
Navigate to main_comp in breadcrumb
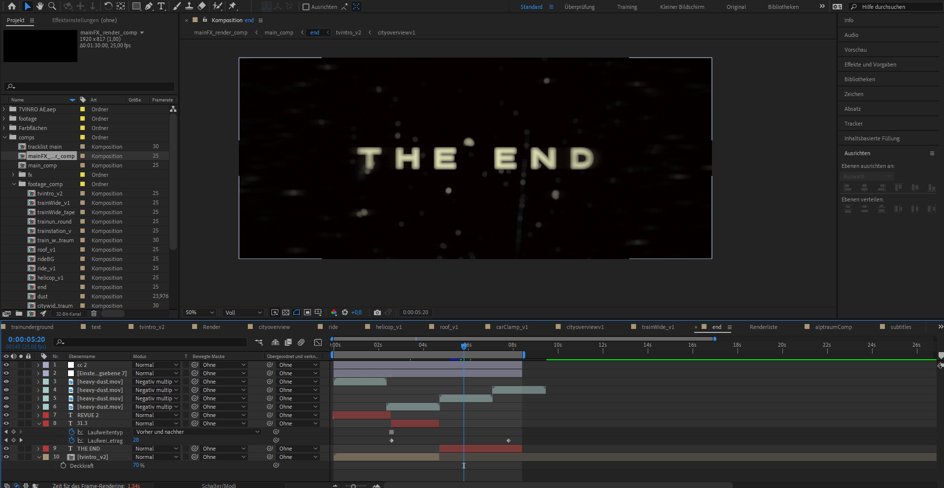[279, 33]
